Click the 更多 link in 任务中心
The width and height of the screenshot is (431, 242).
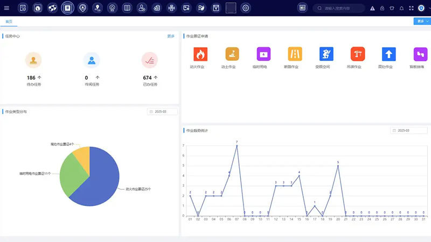click(171, 36)
